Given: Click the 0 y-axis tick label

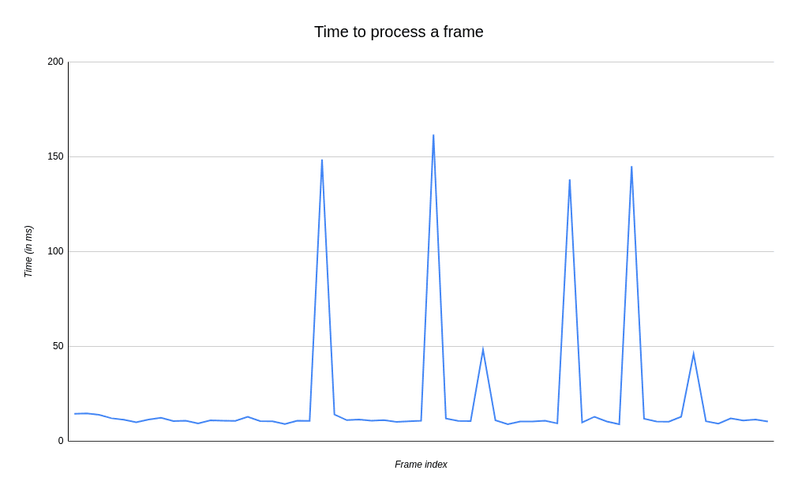Looking at the screenshot, I should [61, 441].
